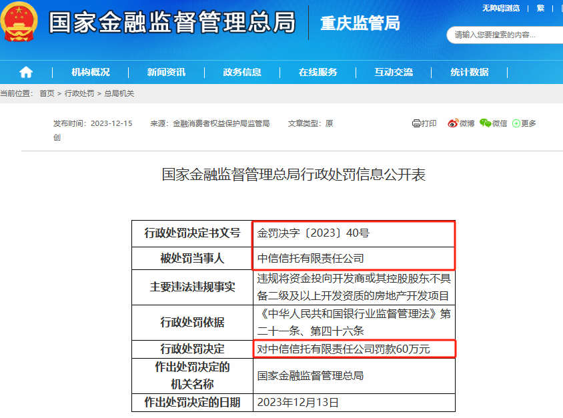The height and width of the screenshot is (418, 563).
Task: Select the 当前位置 breadcrumb label
Action: pyautogui.click(x=17, y=93)
